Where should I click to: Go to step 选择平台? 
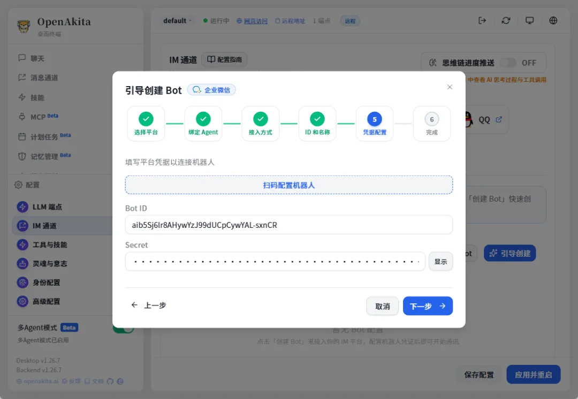point(146,124)
